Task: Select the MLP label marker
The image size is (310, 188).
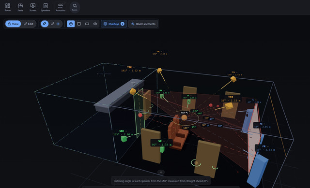Action: pos(184,113)
